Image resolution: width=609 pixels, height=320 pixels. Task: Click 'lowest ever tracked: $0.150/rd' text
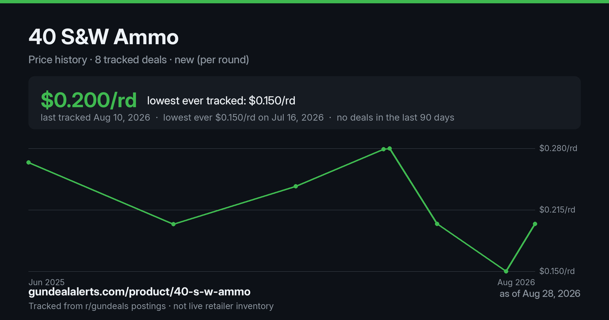click(x=221, y=101)
